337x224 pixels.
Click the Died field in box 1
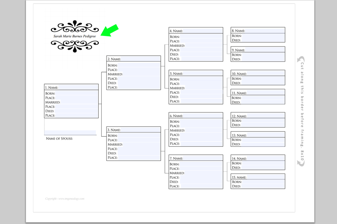point(76,111)
